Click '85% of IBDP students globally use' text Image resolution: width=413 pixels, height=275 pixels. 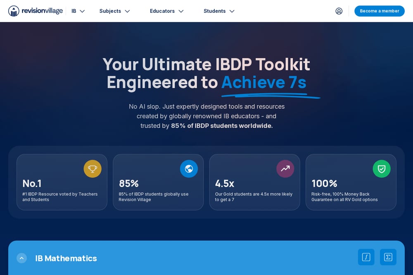(x=154, y=194)
